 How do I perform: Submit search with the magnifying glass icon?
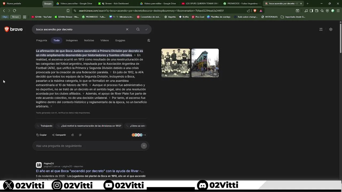click(138, 29)
